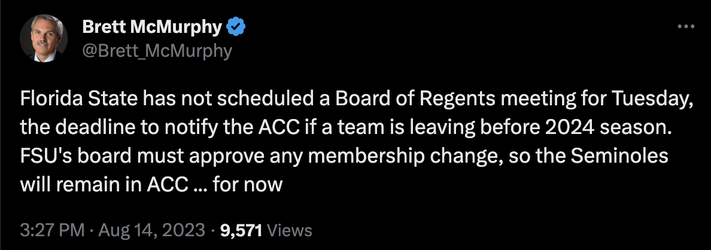
Task: Click "FSU's" at the third line's start
Action: (41, 157)
